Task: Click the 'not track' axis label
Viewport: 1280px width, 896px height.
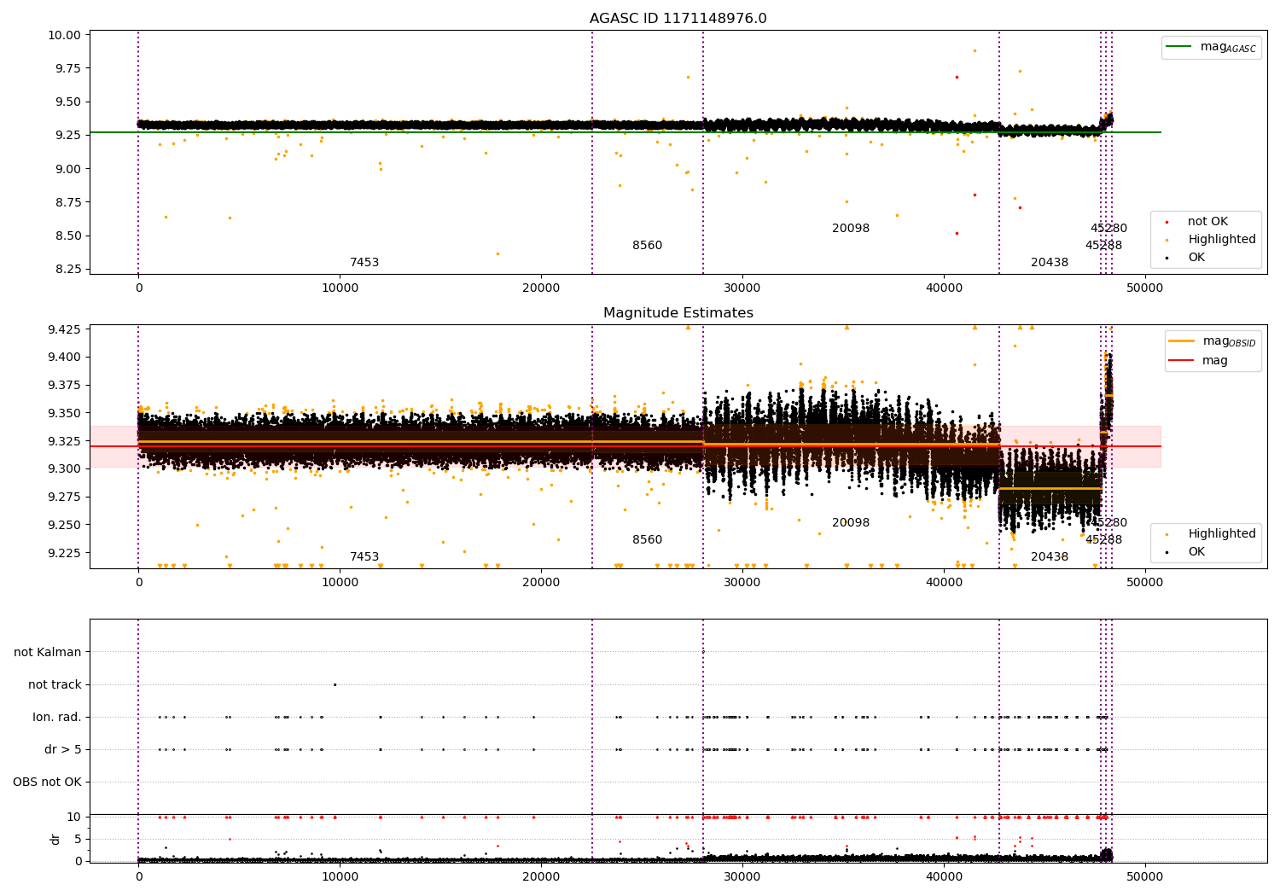Action: pyautogui.click(x=55, y=684)
